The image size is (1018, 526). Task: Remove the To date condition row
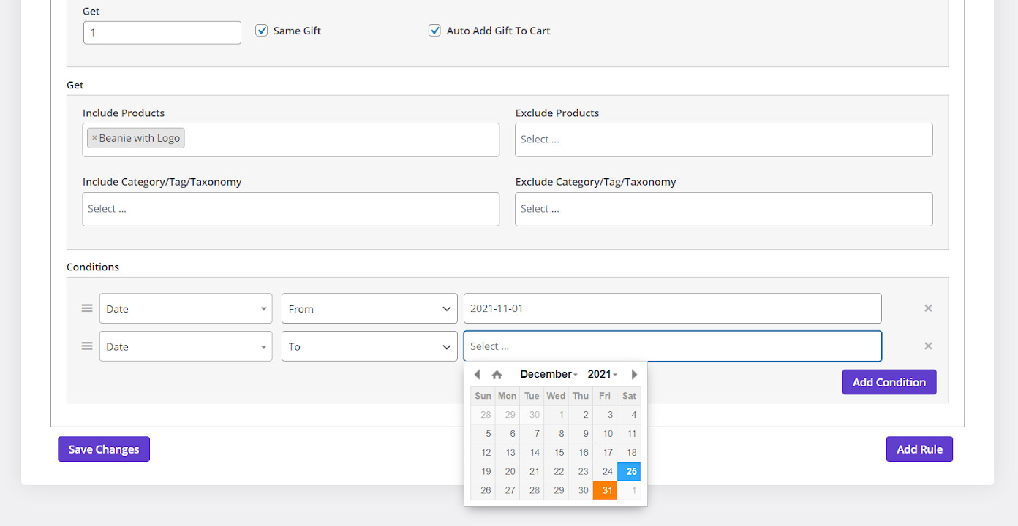point(928,346)
